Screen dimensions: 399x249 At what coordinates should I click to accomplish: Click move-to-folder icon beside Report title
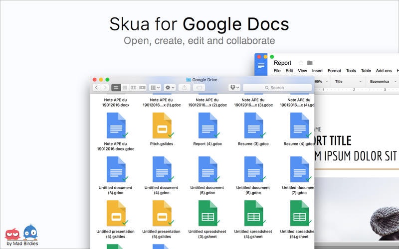click(310, 63)
